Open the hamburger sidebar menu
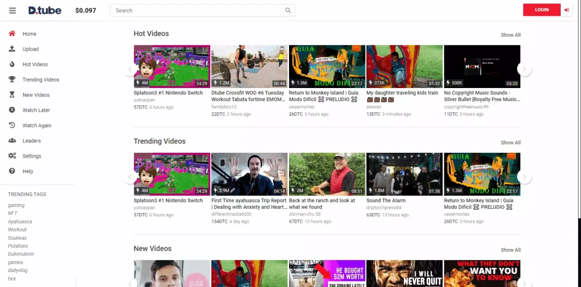Image resolution: width=581 pixels, height=287 pixels. point(12,10)
